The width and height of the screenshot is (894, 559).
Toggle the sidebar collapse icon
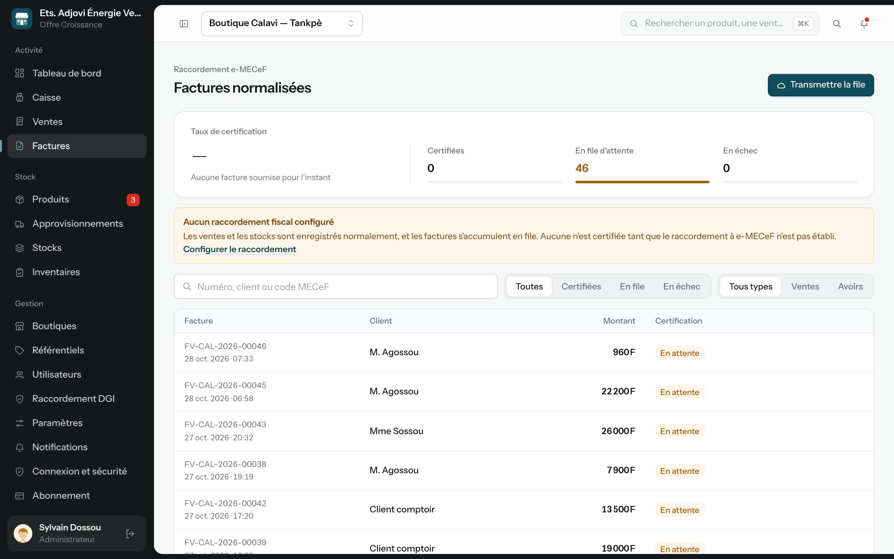pyautogui.click(x=184, y=24)
